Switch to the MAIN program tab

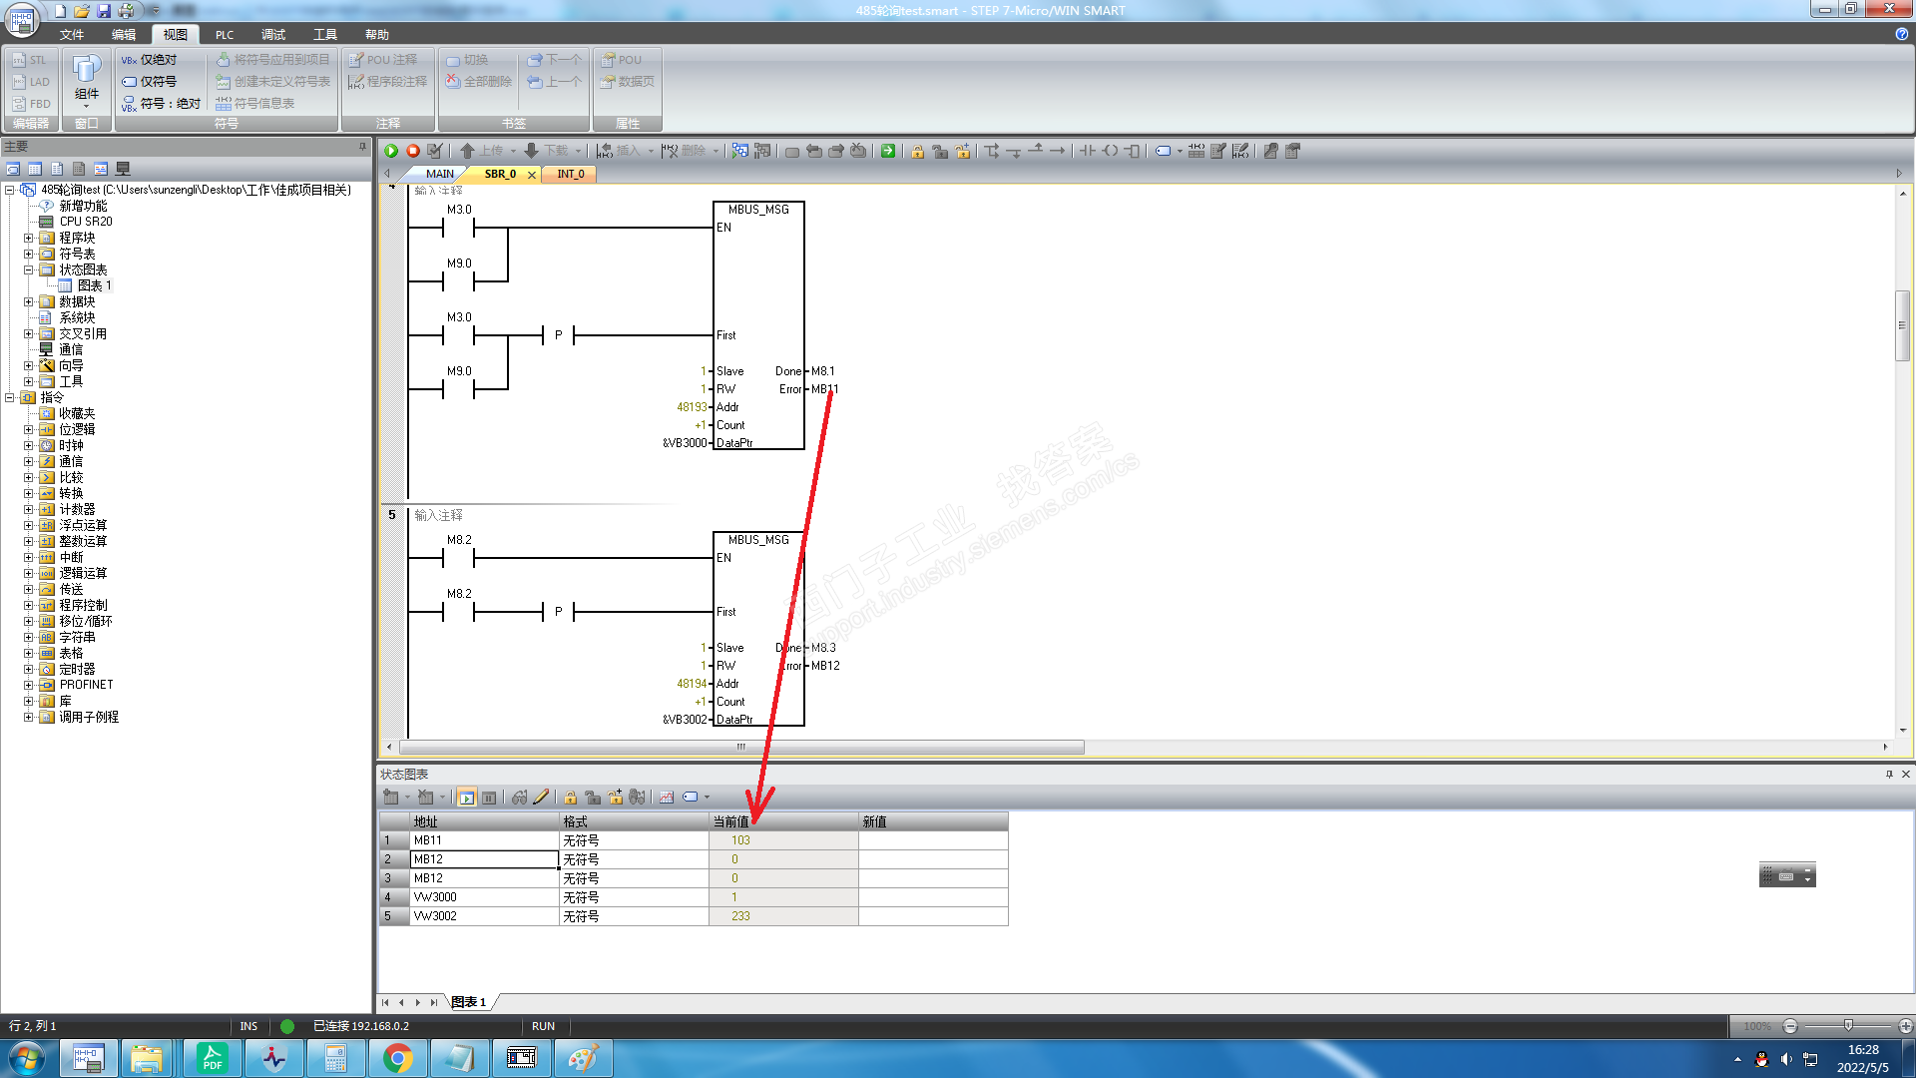(439, 174)
